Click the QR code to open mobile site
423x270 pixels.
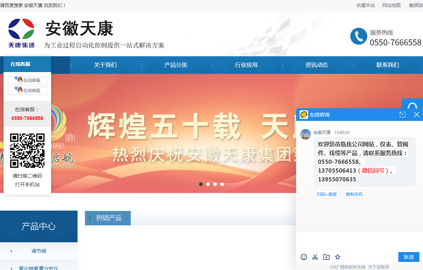tap(27, 150)
